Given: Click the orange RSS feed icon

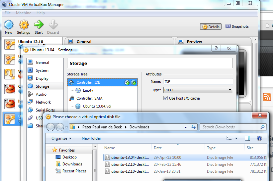Looking at the screenshot, I should (x=267, y=97).
